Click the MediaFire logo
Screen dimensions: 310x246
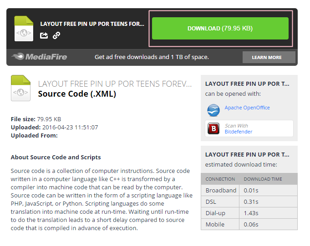[x=39, y=57]
